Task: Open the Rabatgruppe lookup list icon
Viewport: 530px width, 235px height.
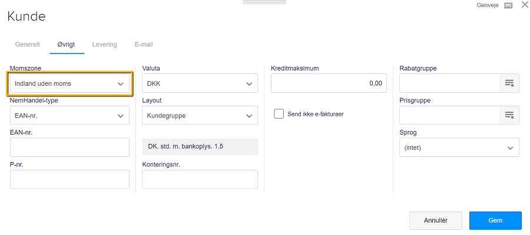Action: (509, 83)
